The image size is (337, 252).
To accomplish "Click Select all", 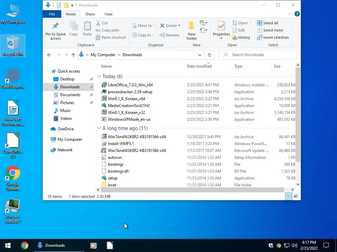I will coord(268,23).
